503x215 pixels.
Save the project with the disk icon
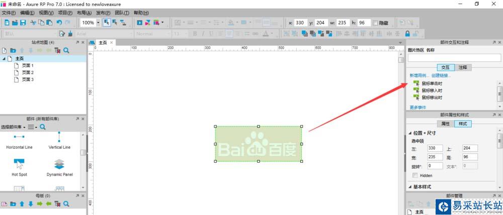tap(23, 23)
